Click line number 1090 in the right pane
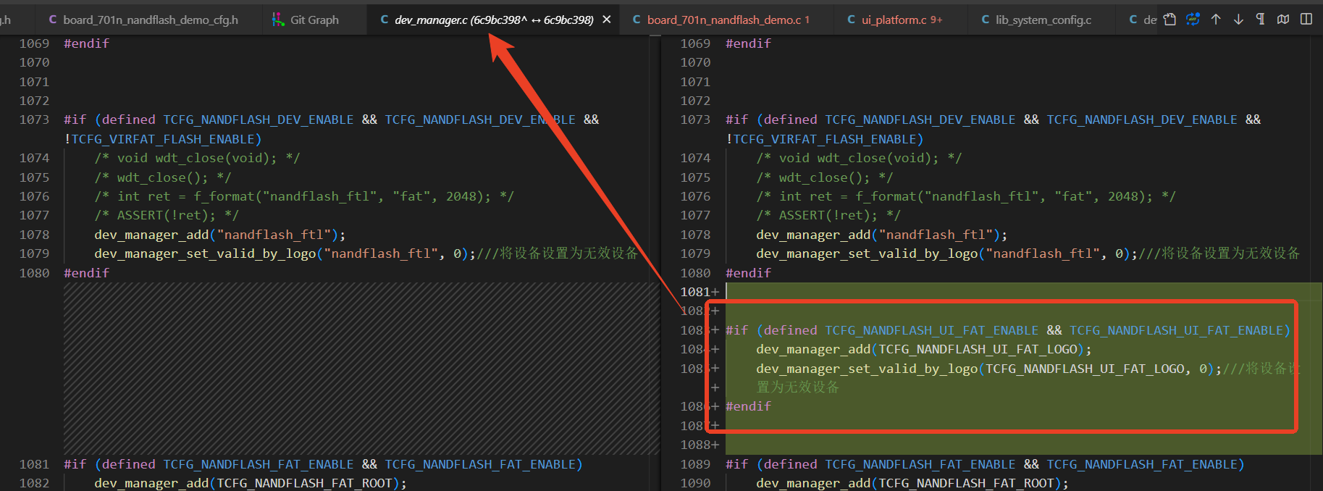The width and height of the screenshot is (1323, 491). [695, 483]
